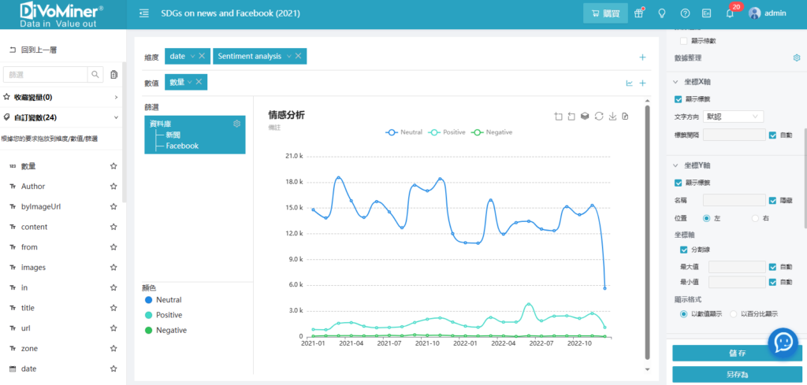Expand the 收藏變量(0) group
This screenshot has height=385, width=807.
[x=116, y=98]
